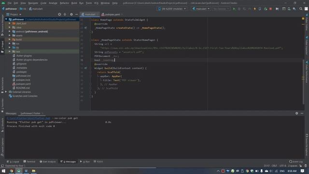The width and height of the screenshot is (309, 174).
Task: Toggle Flutter Outline right side panel
Action: point(307,22)
